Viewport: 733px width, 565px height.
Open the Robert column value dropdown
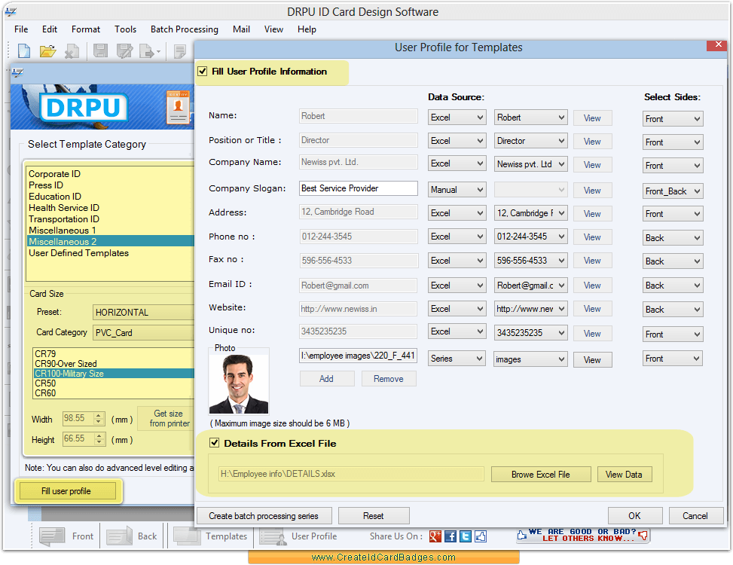[530, 118]
